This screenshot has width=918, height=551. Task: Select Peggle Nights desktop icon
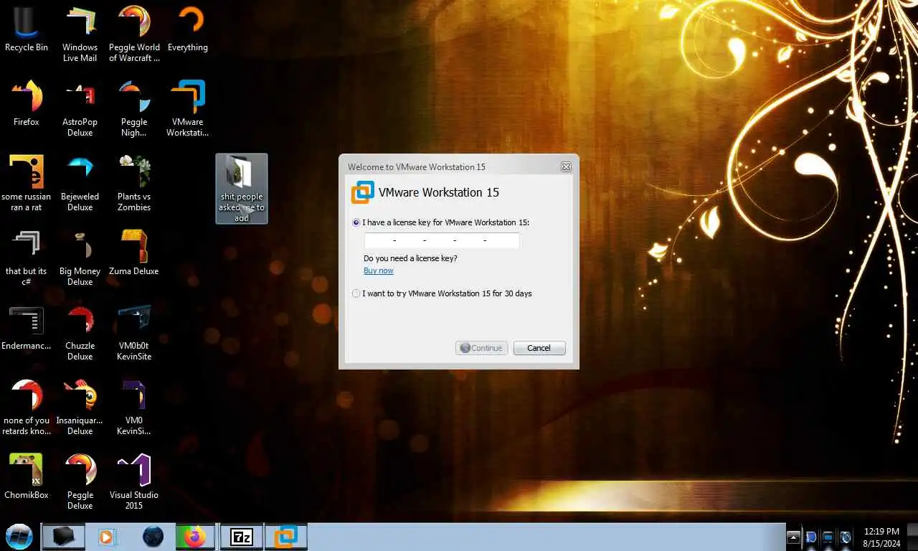(x=134, y=109)
